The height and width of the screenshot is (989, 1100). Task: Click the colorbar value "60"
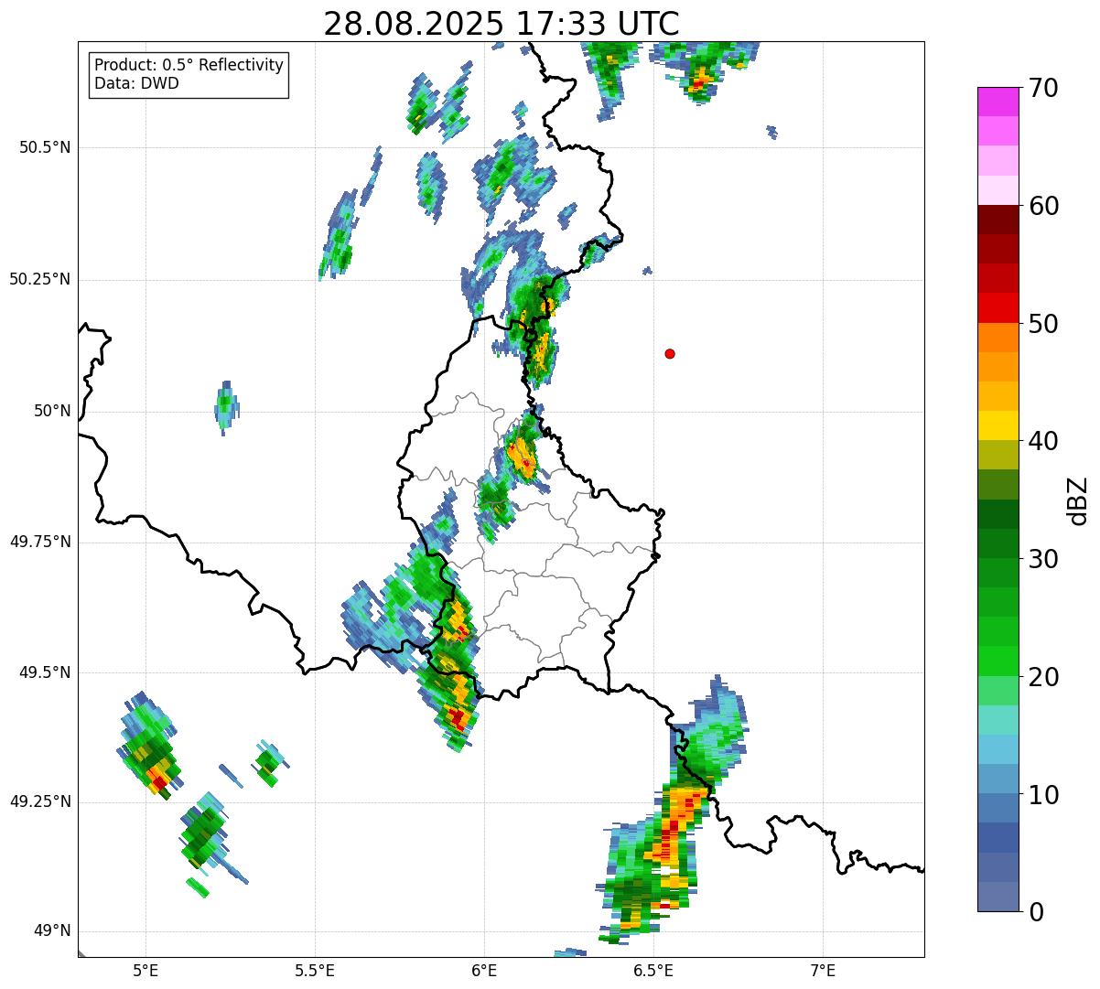coord(1043,206)
